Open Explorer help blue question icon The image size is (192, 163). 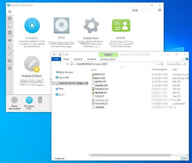pyautogui.click(x=187, y=59)
